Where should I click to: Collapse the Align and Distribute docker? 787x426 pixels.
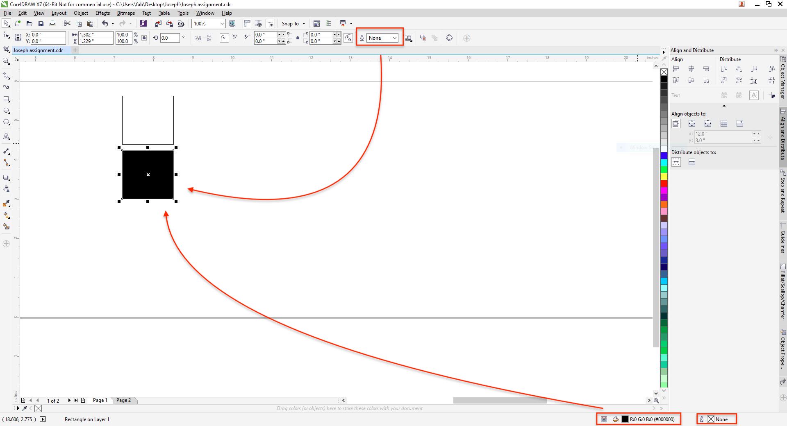tap(776, 50)
